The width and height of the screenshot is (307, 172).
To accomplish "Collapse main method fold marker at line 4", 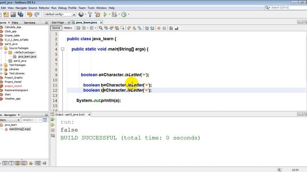I will [63, 49].
